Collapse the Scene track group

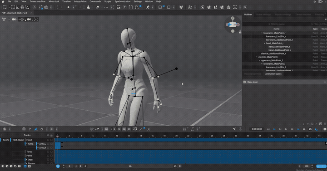point(2,140)
